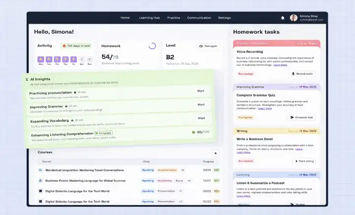
Task: Click the clock icon beside Expanding Vocabulary
Action: point(72,120)
